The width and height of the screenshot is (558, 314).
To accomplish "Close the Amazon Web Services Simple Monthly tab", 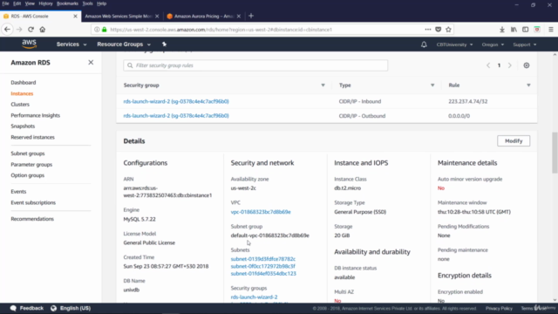I will (157, 16).
